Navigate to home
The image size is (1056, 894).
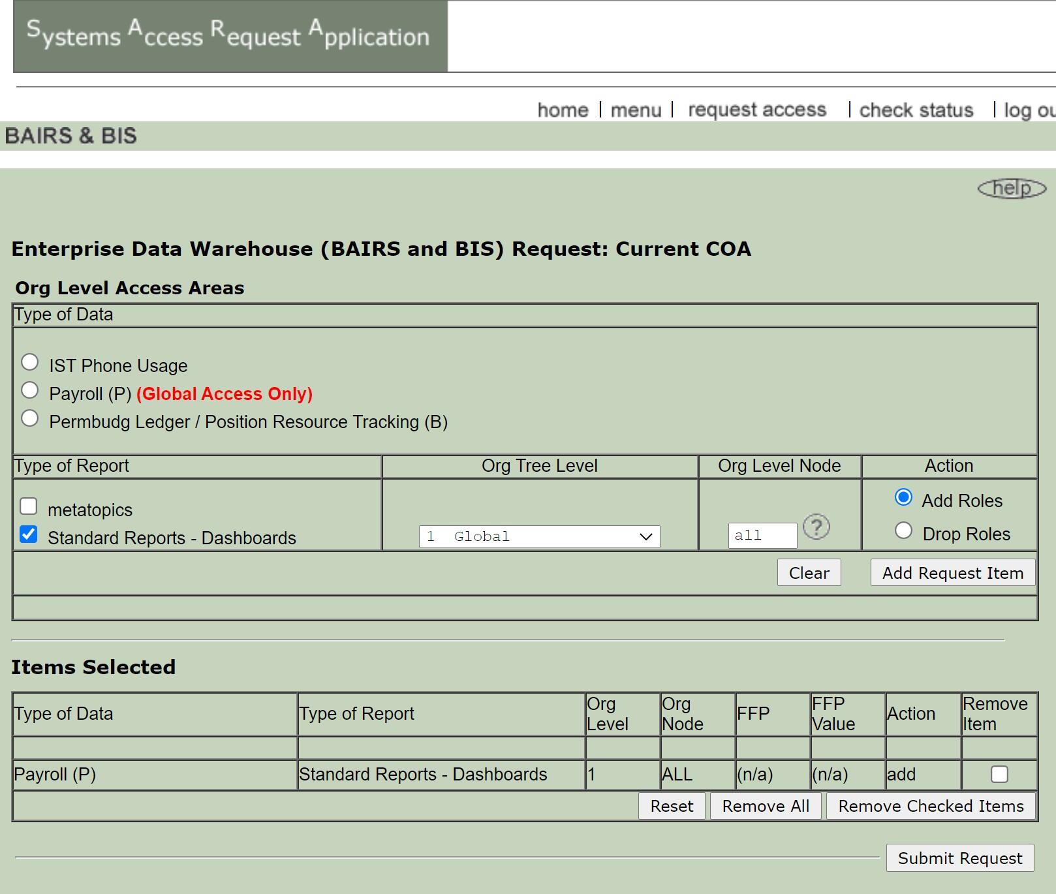(563, 110)
